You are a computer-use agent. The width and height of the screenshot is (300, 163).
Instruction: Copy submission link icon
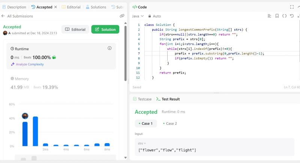(122, 16)
